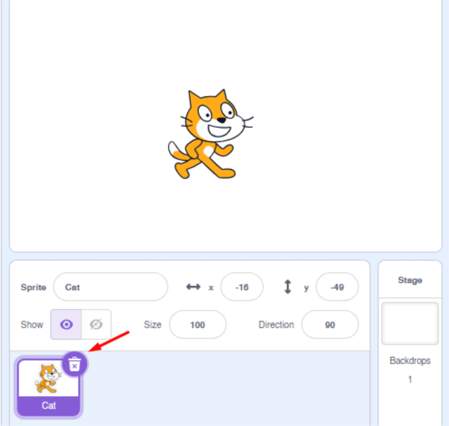Set the x position field showing -16
Viewport: 449px width, 426px height.
tap(242, 287)
